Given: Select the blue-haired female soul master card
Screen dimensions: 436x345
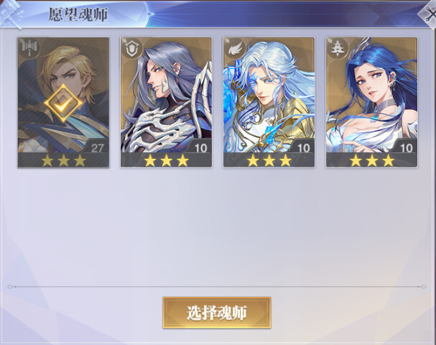Looking at the screenshot, I should pyautogui.click(x=372, y=102).
